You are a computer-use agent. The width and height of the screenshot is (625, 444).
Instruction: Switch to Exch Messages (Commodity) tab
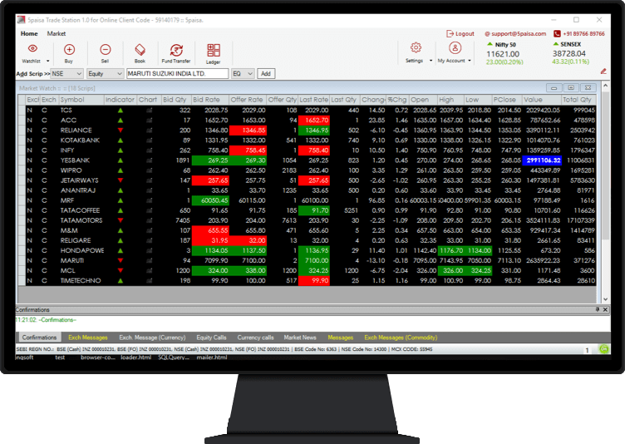401,338
